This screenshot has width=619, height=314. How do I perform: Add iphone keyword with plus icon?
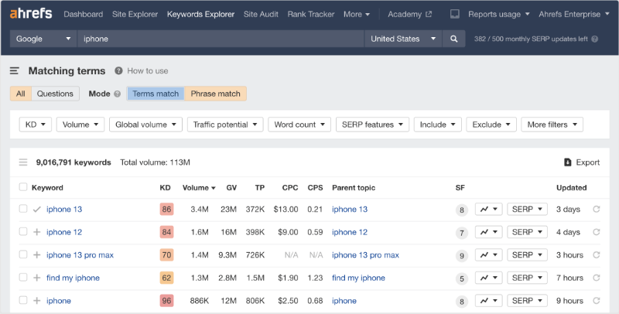click(x=36, y=301)
